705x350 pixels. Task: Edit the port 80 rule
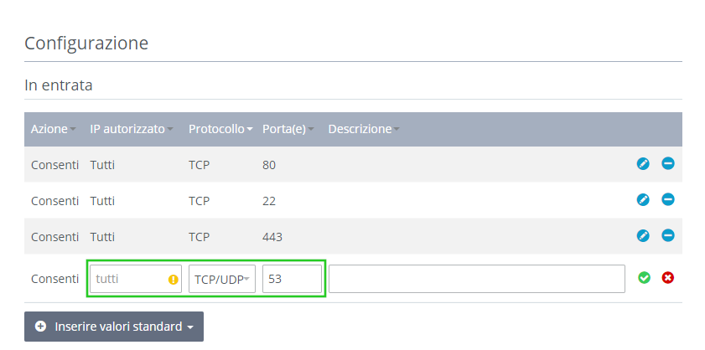pos(643,164)
